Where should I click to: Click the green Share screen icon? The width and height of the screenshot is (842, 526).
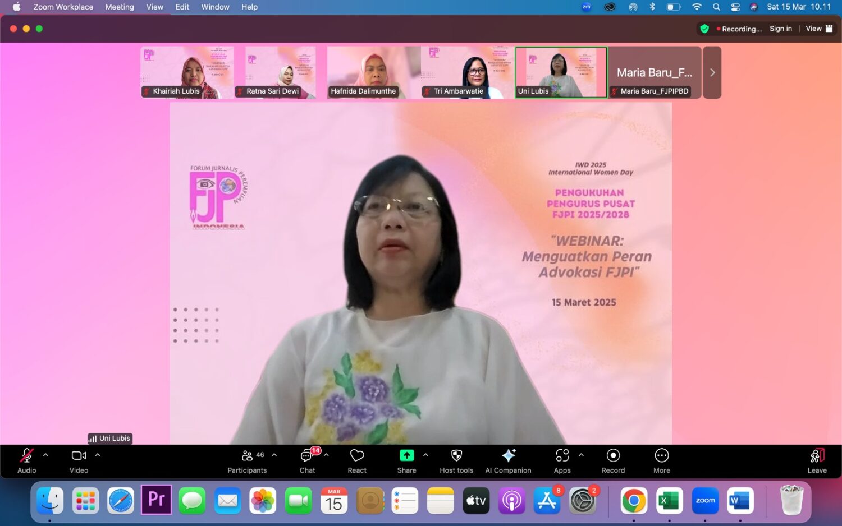(x=406, y=456)
